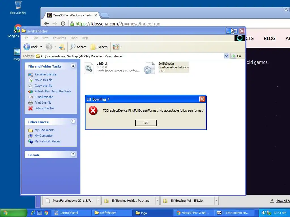Open Elf-Bowling_Win_EN.zip download item

point(187,201)
